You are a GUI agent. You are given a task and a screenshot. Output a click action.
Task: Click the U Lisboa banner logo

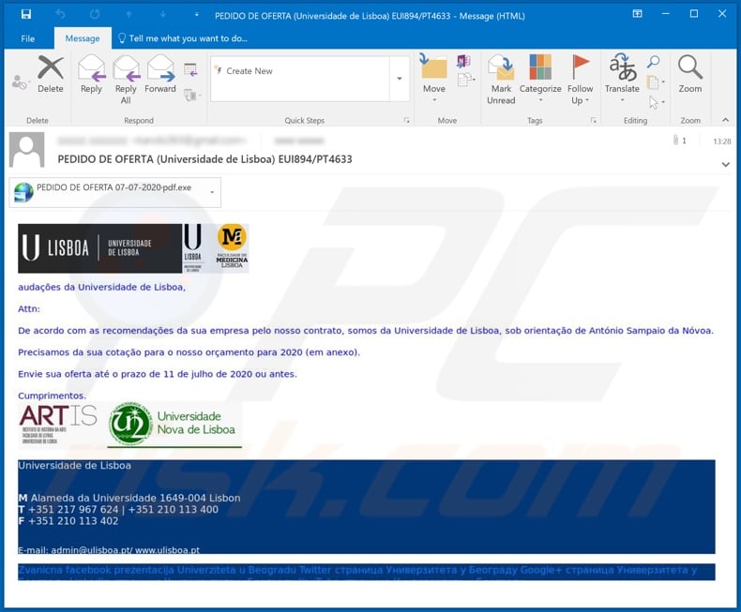coord(99,248)
